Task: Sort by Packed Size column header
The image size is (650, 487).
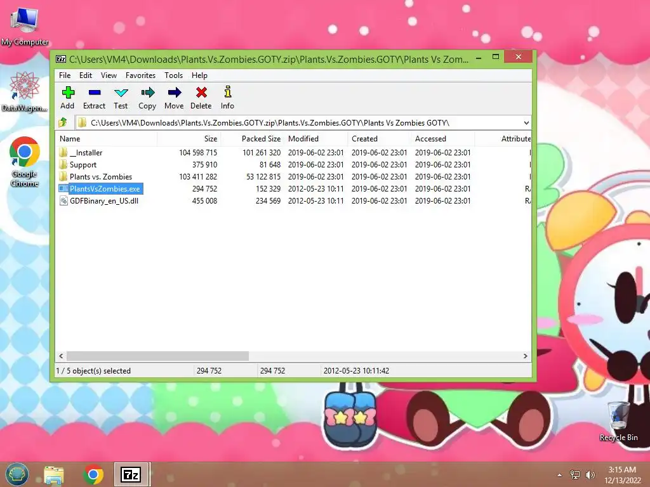Action: (253, 139)
